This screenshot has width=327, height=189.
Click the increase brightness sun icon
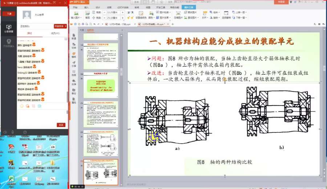(129, 18)
